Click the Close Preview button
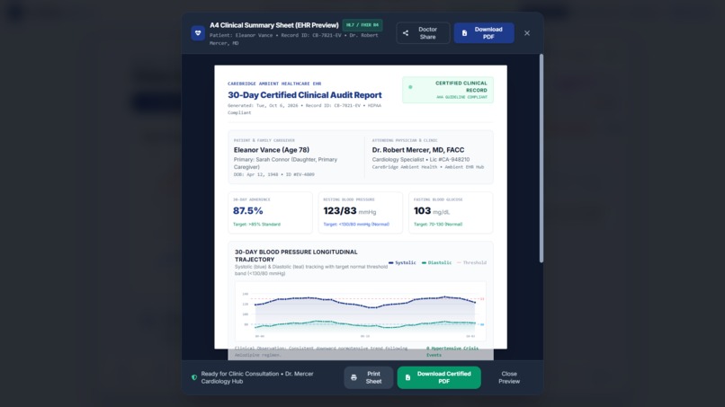The width and height of the screenshot is (725, 407). tap(508, 377)
